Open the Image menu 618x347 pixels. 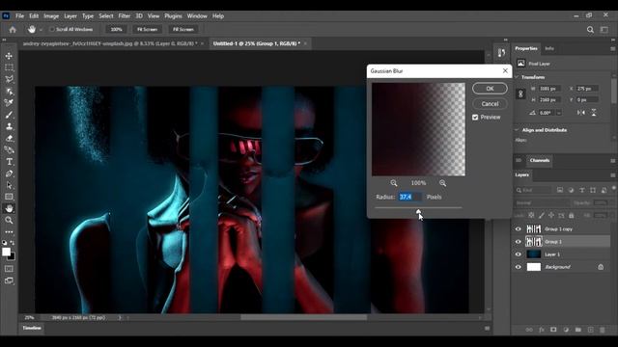[x=51, y=16]
